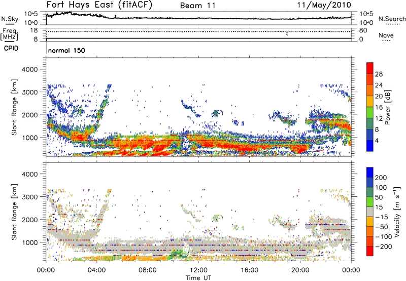Image resolution: width=406 pixels, height=281 pixels.
Task: Select the 'Beam 11' label
Action: click(197, 6)
